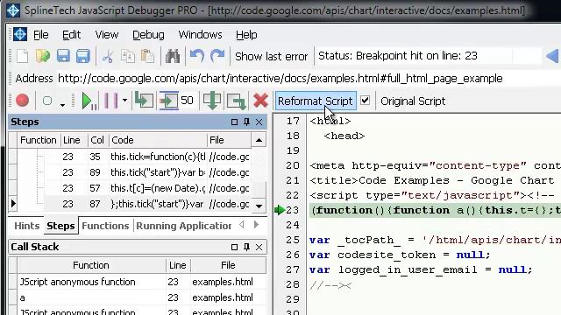Click the Step Into green arrow icon

pyautogui.click(x=144, y=101)
